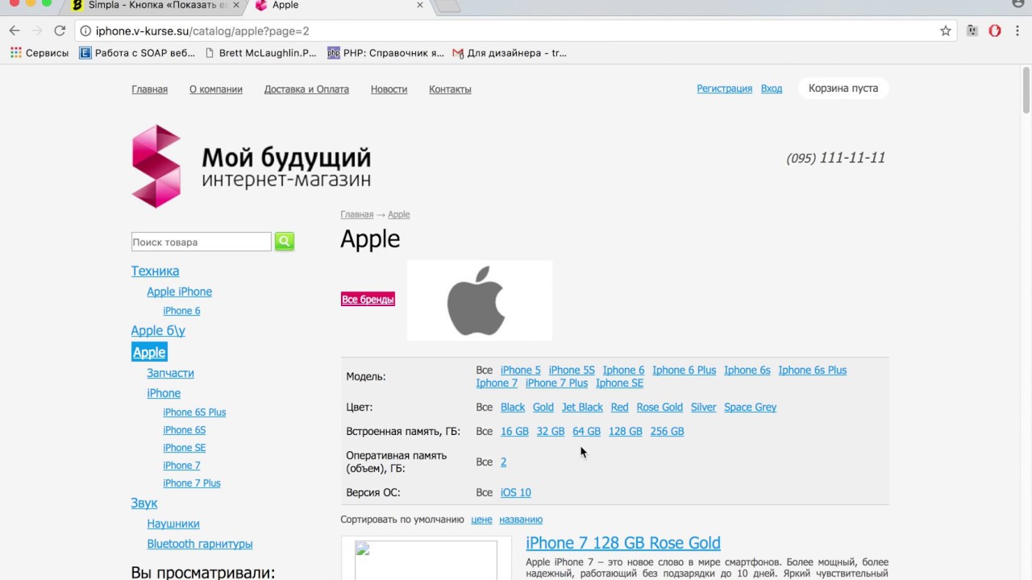Click the store logo Мой будущий интернет-магазин
This screenshot has height=580, width=1032.
click(x=252, y=166)
